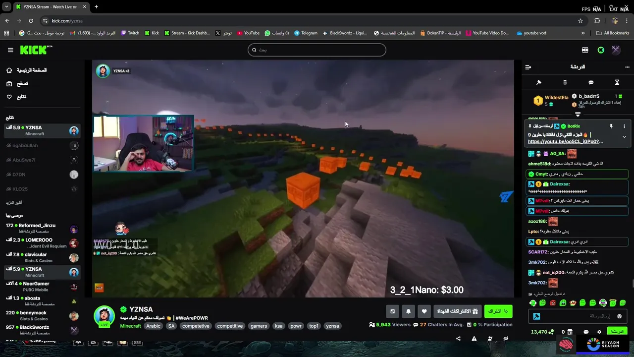Click the clip button beside the bell
The image size is (634, 357).
coord(392,311)
